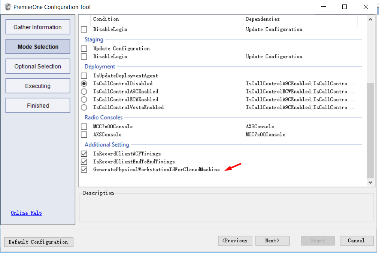Uncheck IsRecordClientEndToEndTimings
The width and height of the screenshot is (379, 254).
click(x=84, y=162)
